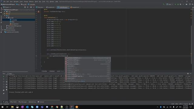
Task: Toggle scroll to end in Run console
Action: (7, 84)
